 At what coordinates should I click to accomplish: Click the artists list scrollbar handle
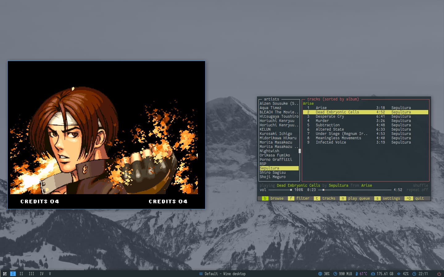[x=300, y=151]
